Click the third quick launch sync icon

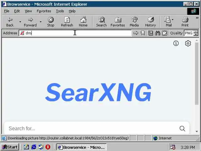(41, 147)
